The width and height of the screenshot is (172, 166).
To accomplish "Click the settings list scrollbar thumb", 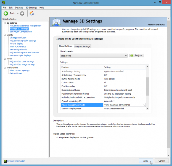I will click(x=147, y=86).
